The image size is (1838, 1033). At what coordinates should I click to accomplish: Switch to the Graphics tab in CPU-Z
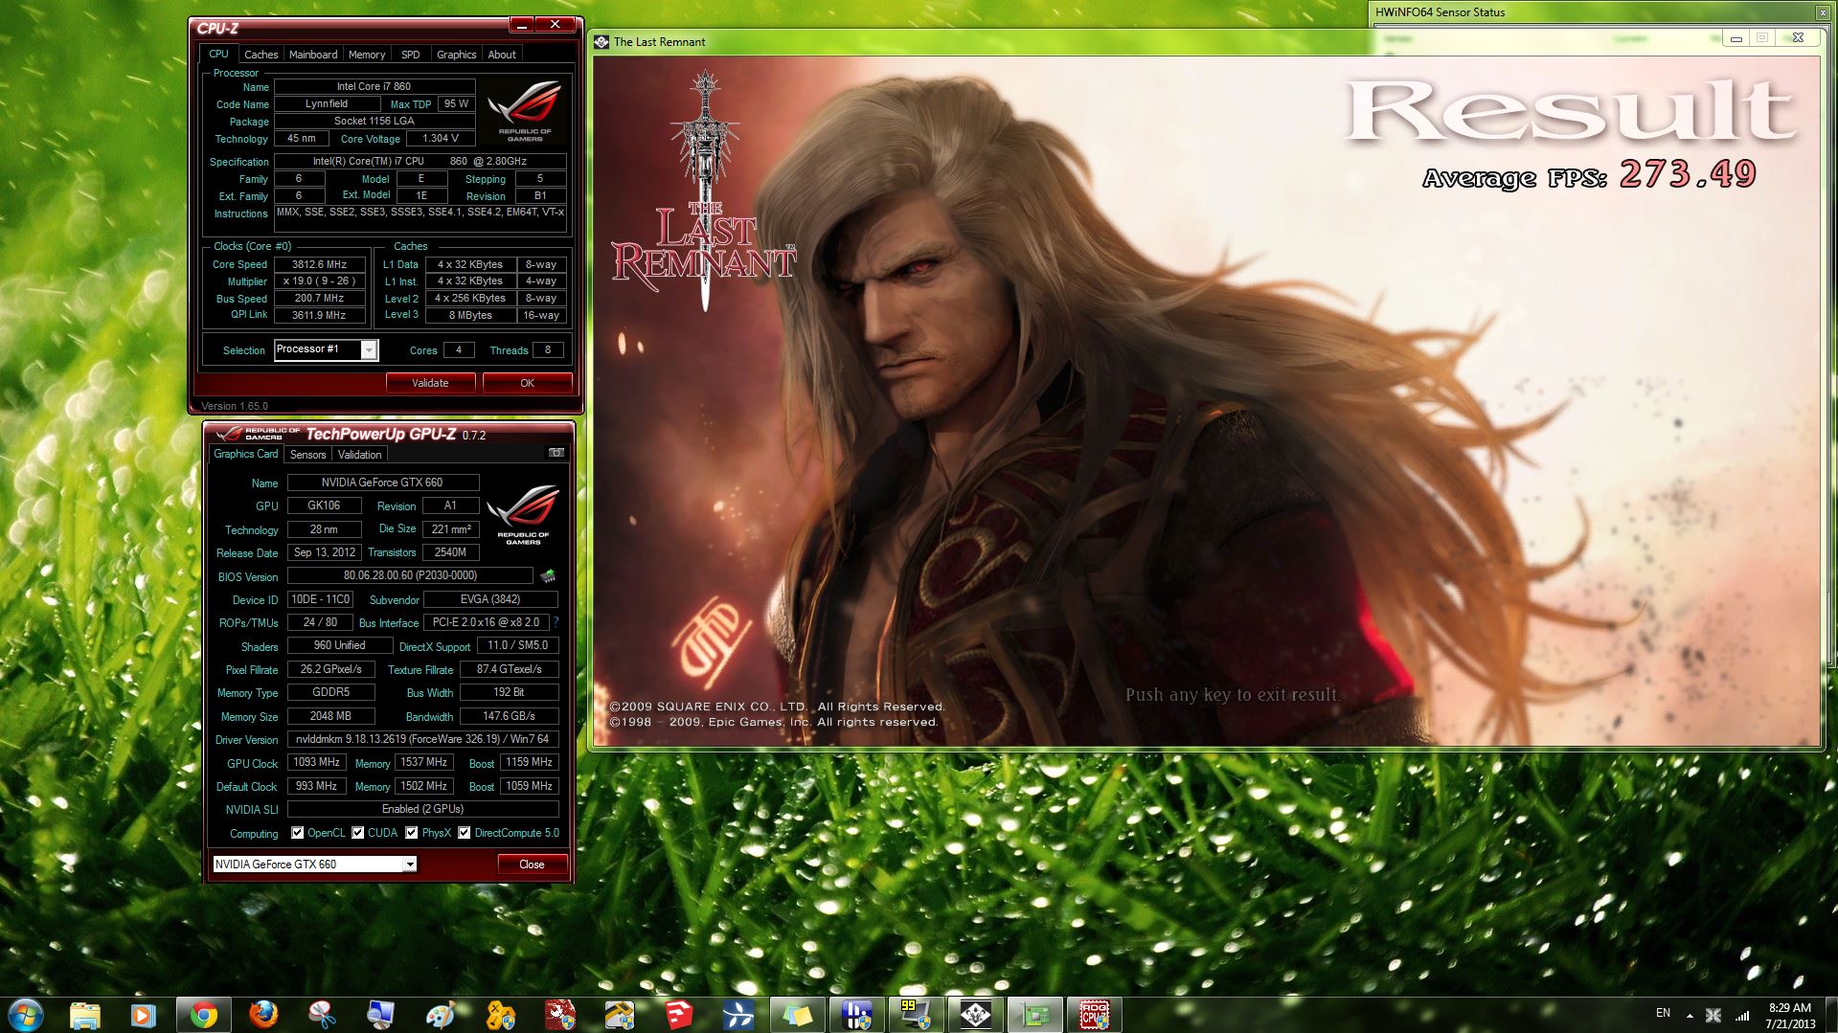457,55
